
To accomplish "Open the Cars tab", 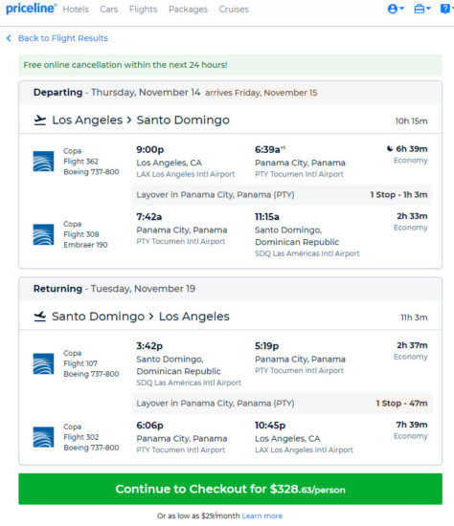I will [109, 10].
